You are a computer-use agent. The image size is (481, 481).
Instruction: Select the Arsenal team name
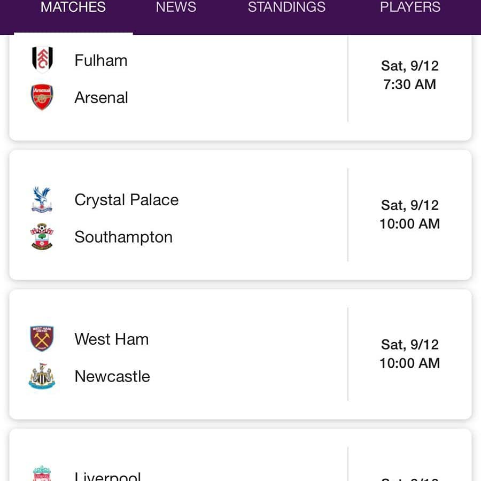pos(101,98)
